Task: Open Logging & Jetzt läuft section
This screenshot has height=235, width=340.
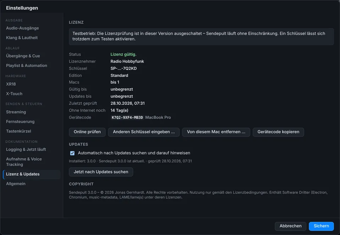Action: (32, 149)
